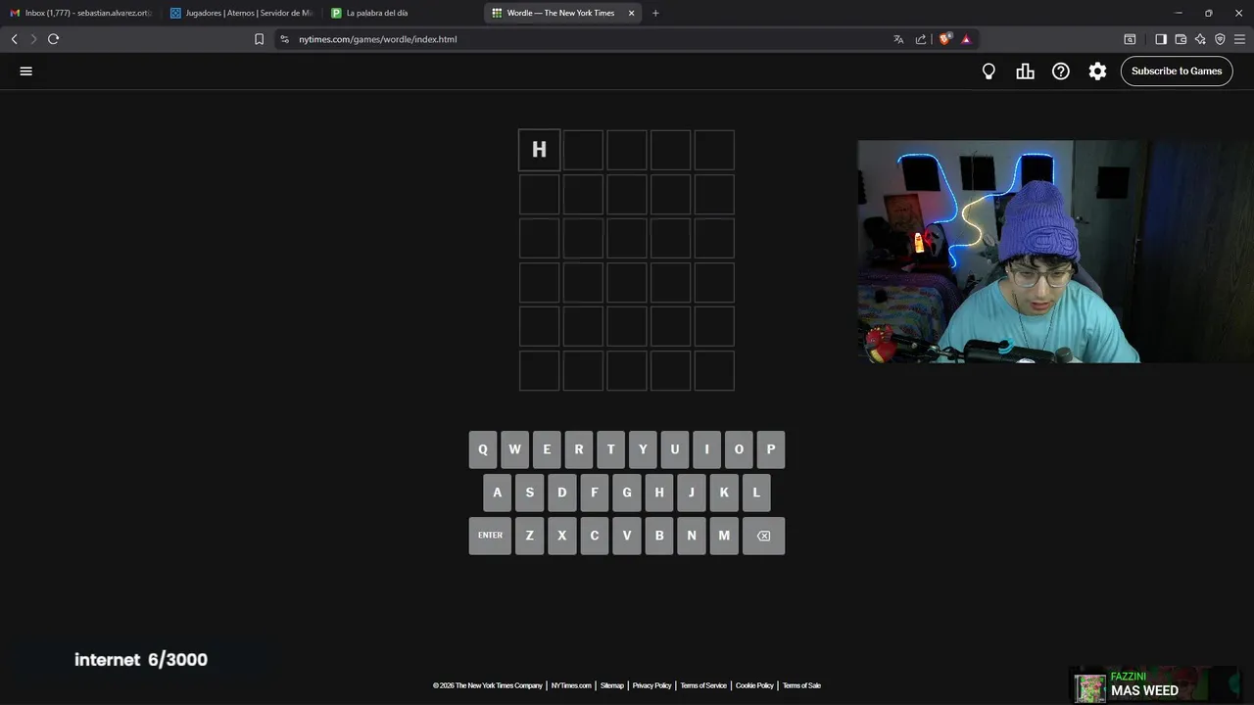This screenshot has height=705, width=1254.
Task: Switch to the Jugadores Aternos tab
Action: pos(241,13)
